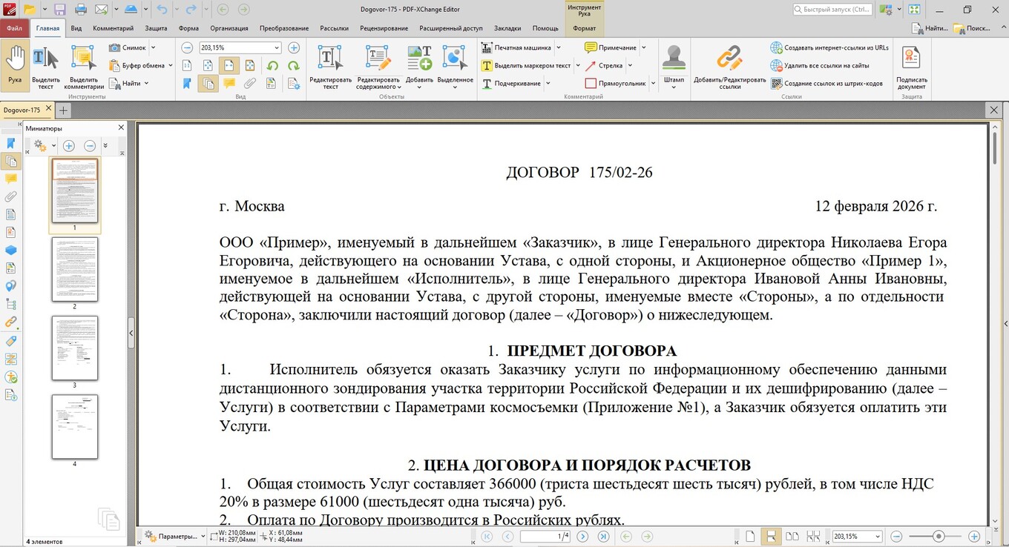Image resolution: width=1009 pixels, height=547 pixels.
Task: Open the status bar zoom 203,15% dropdown
Action: coord(878,536)
